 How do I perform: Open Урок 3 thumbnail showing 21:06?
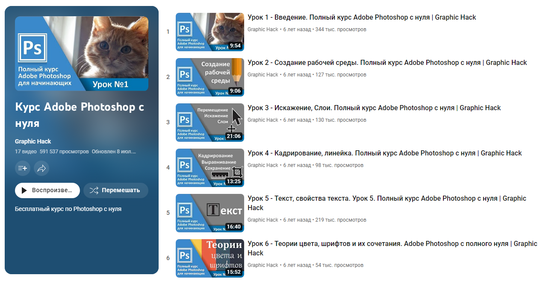tap(210, 123)
